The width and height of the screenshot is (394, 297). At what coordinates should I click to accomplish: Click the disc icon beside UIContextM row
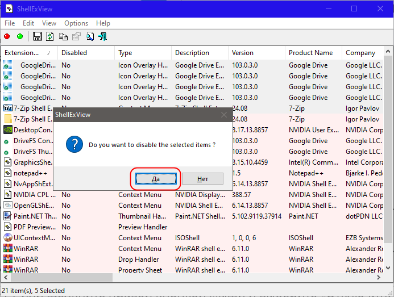click(8, 237)
